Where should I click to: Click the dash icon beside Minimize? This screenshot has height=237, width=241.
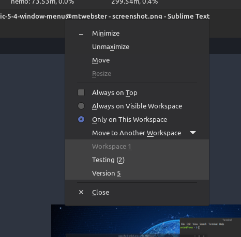[x=81, y=34]
